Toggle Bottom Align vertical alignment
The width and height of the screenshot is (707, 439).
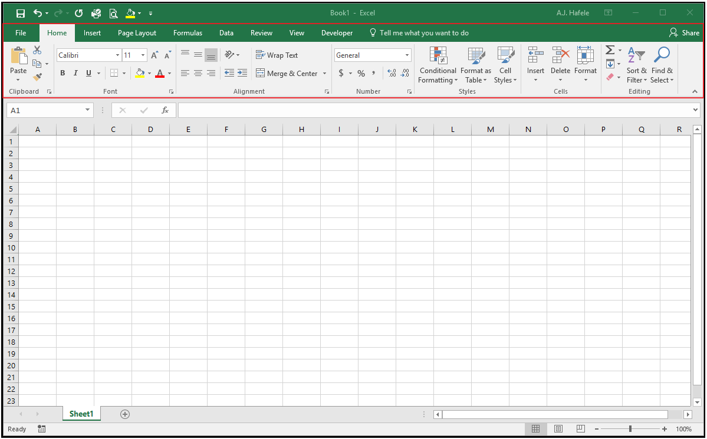211,55
